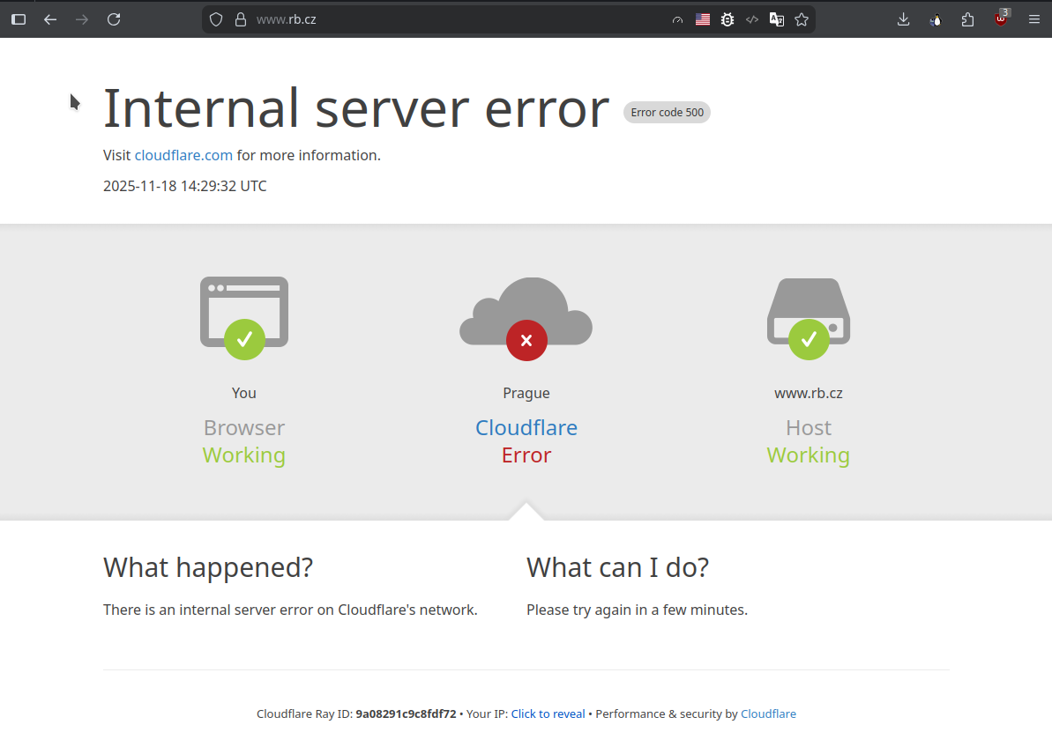1052x732 pixels.
Task: Open the uBlock Origin shield icon
Action: (1001, 18)
